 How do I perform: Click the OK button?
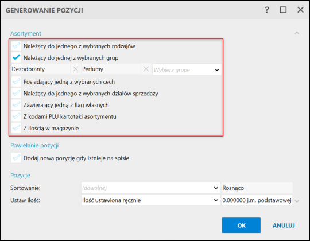(241, 225)
